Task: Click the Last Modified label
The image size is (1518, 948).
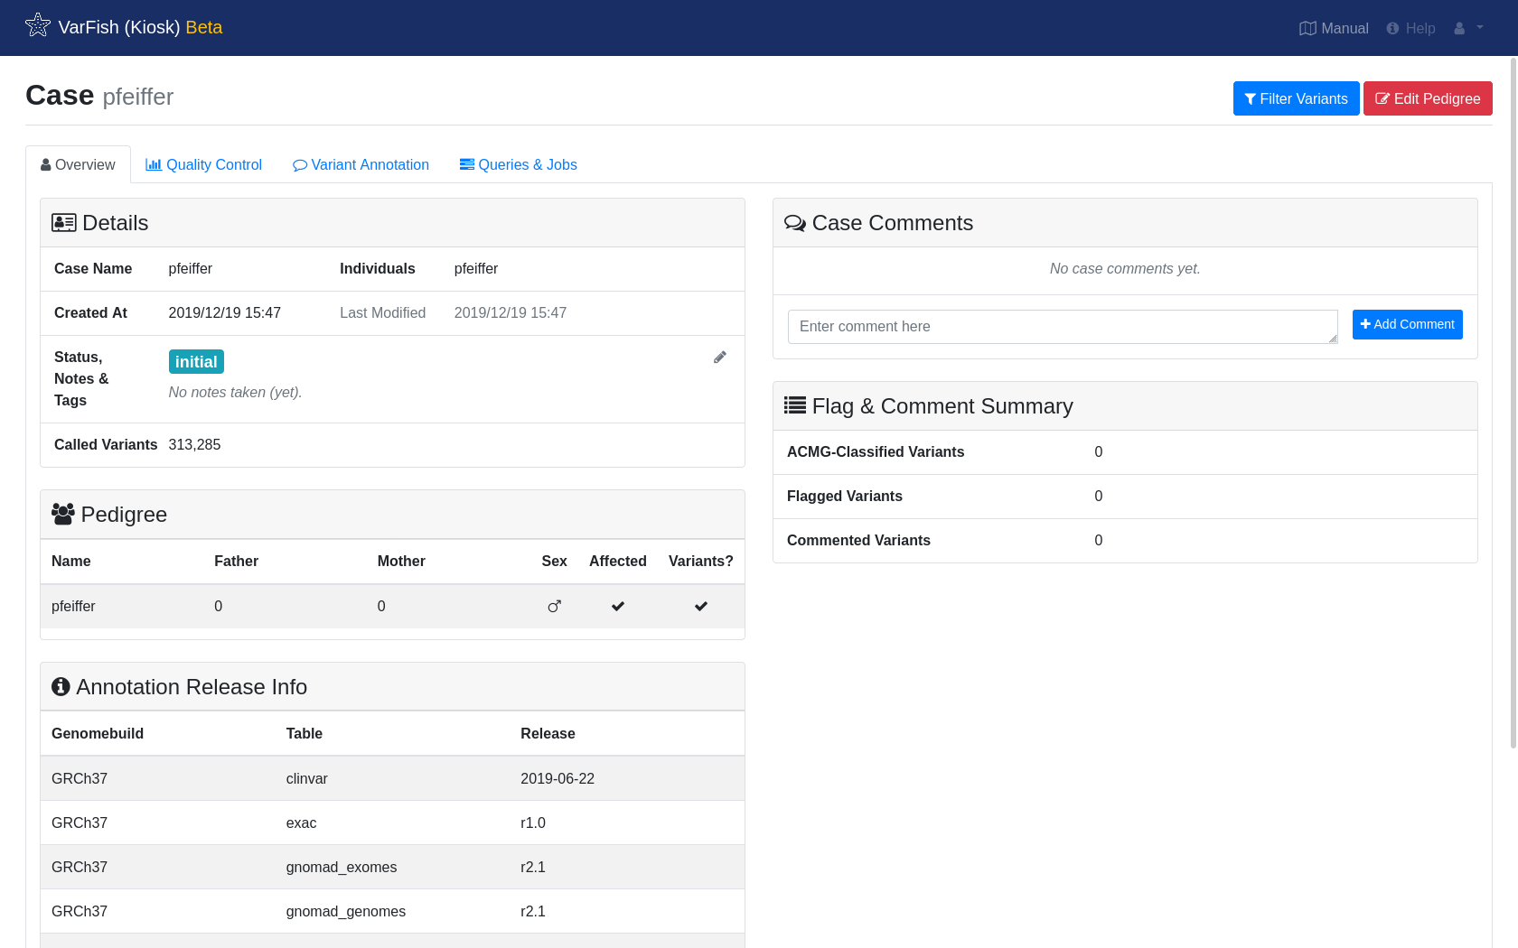Action: coord(382,312)
